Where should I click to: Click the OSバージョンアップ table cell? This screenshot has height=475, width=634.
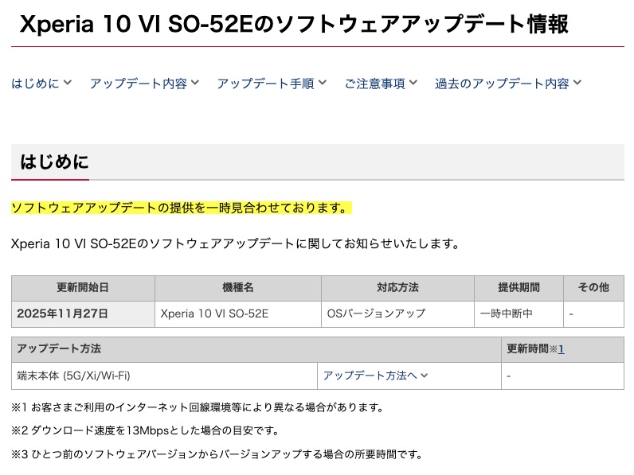376,313
